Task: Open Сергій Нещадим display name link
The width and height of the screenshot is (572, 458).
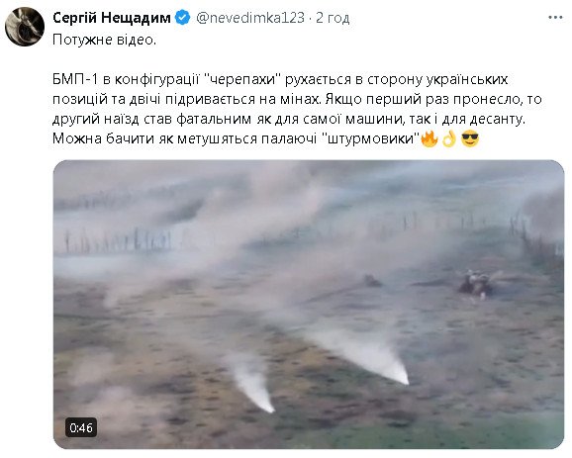Action: pyautogui.click(x=112, y=18)
